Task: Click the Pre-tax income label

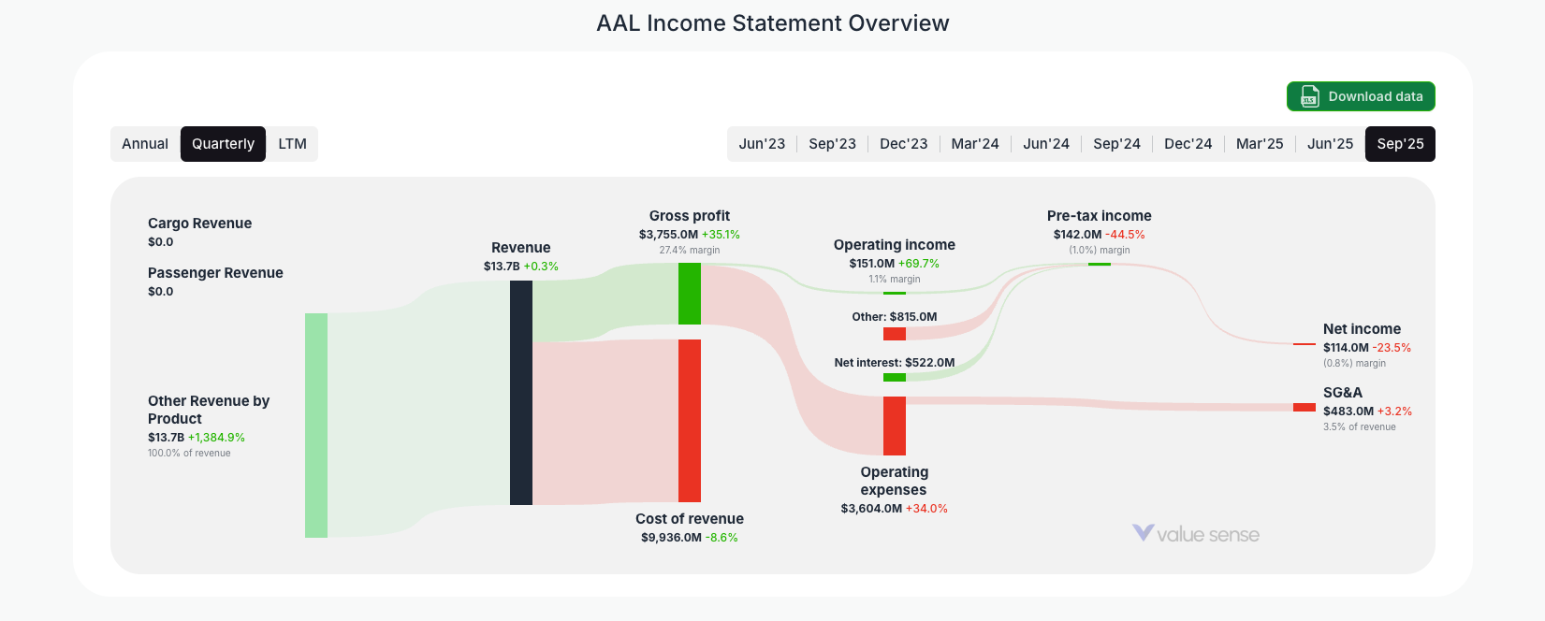Action: point(1100,215)
